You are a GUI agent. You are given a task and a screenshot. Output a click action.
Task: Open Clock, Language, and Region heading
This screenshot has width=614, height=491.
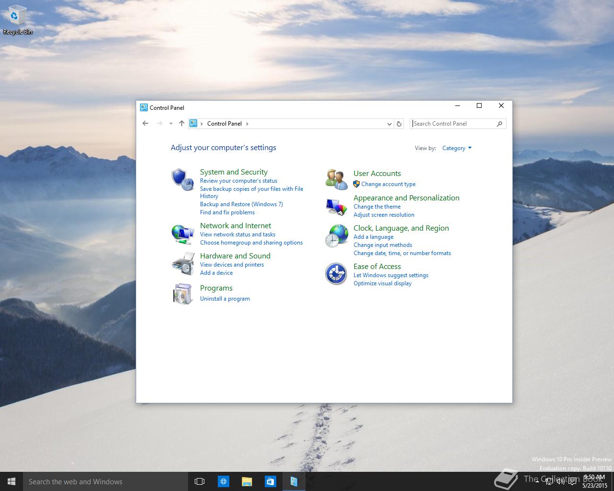click(401, 228)
